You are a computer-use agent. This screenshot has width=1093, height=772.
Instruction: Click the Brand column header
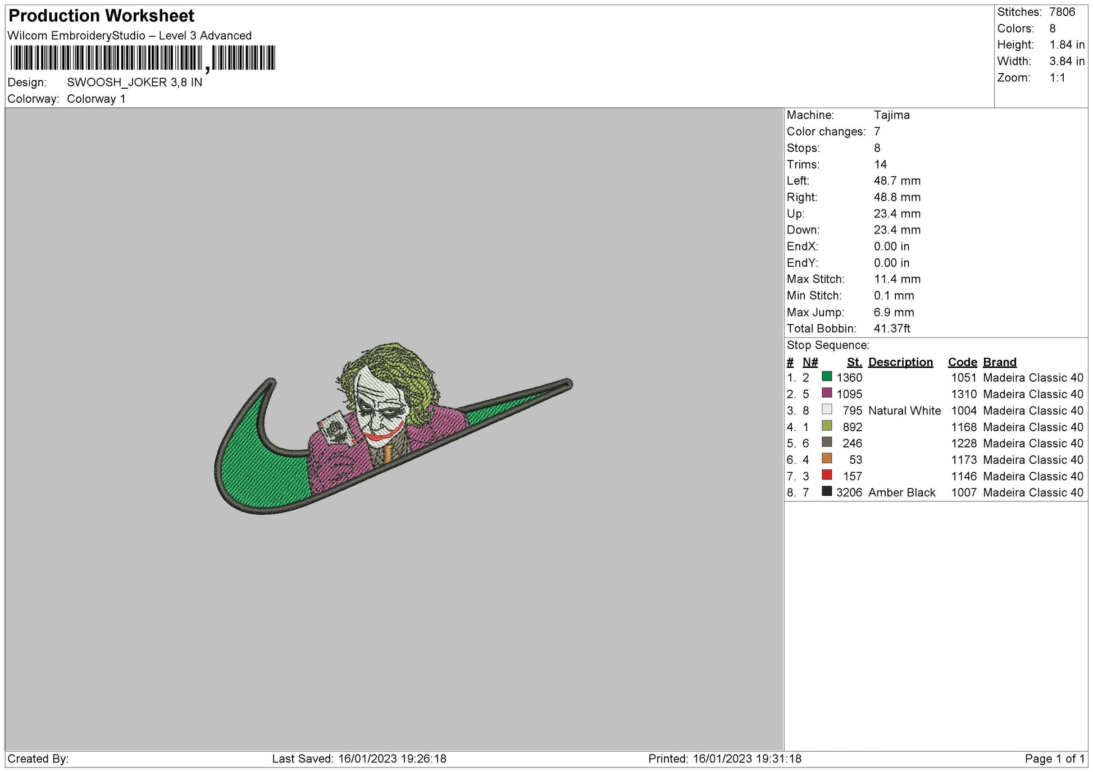click(999, 362)
